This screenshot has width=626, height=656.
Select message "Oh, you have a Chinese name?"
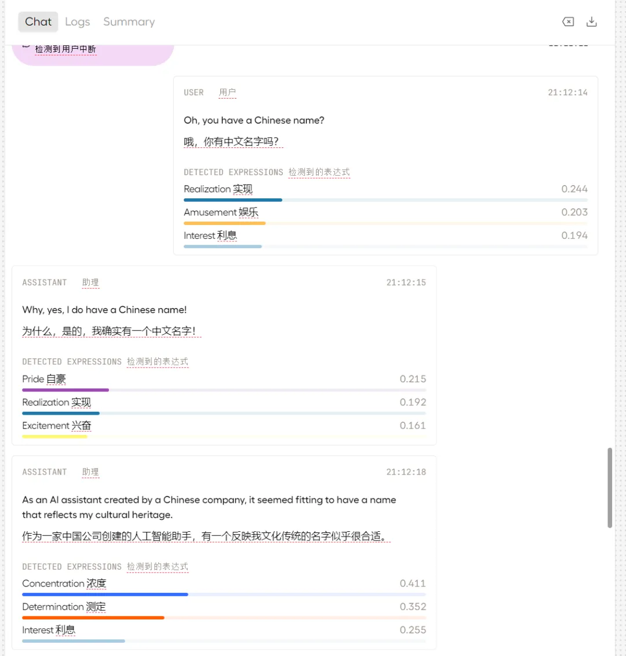(x=254, y=121)
